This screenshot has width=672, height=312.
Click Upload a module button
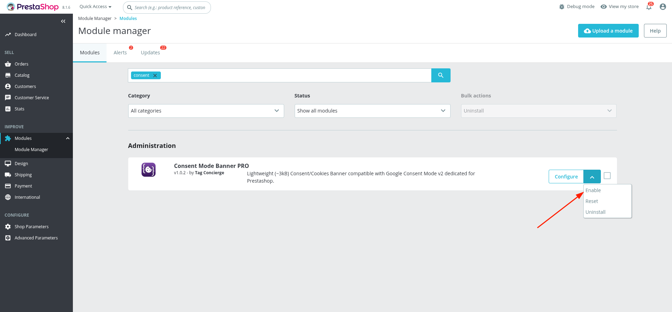click(x=608, y=31)
